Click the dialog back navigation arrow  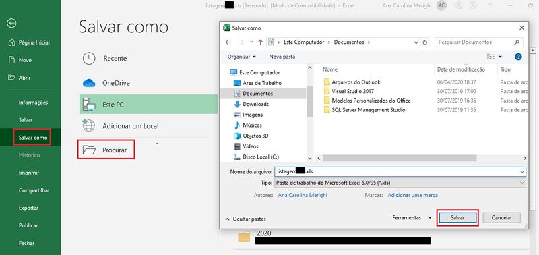pos(228,42)
